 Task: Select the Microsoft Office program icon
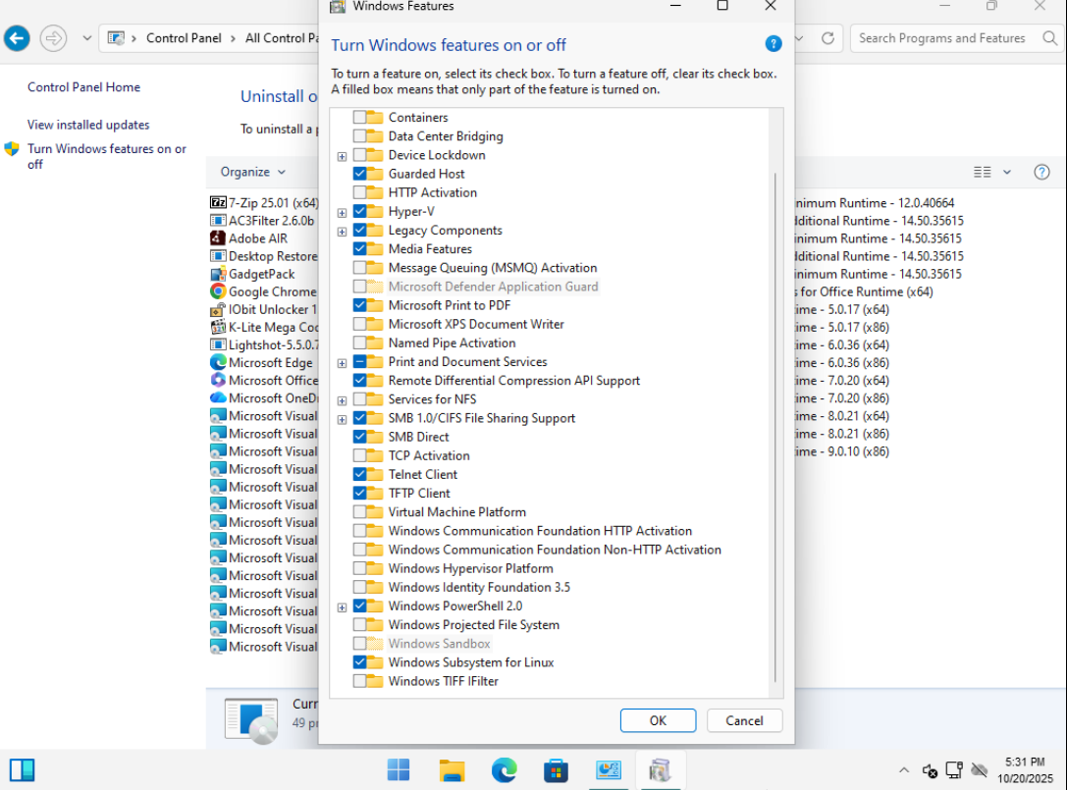pos(218,381)
